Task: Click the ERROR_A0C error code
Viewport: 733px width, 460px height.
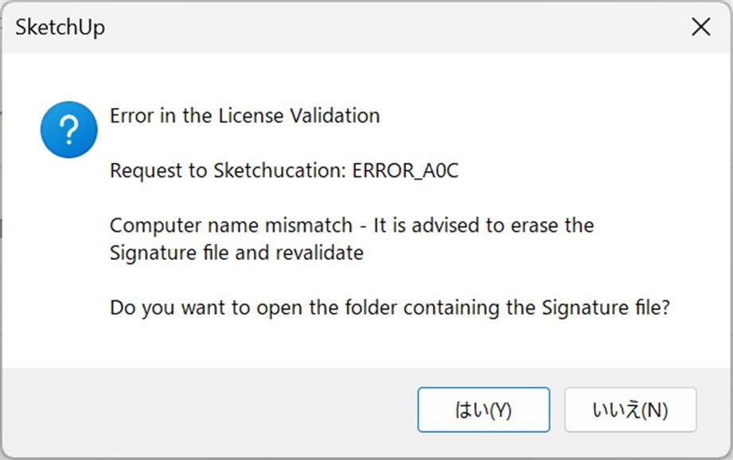Action: pos(405,171)
